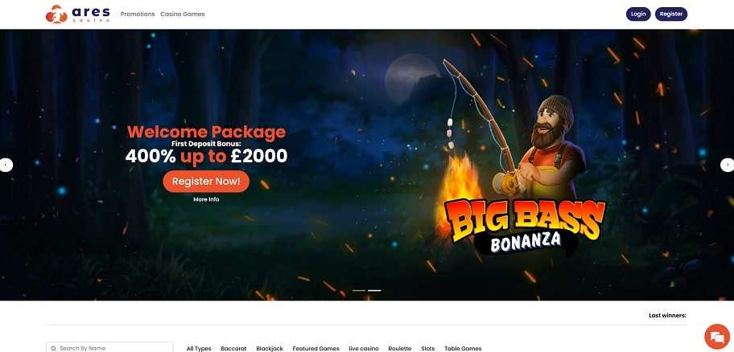The width and height of the screenshot is (734, 352).
Task: Open the live chat bubble icon
Action: (717, 337)
